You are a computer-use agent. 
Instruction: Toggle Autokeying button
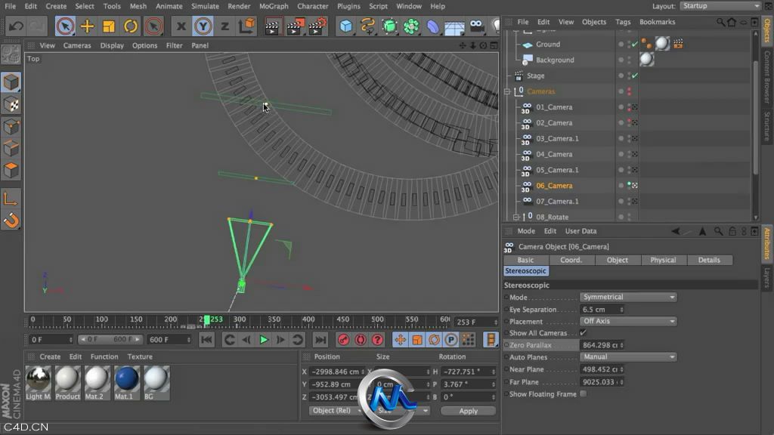click(x=361, y=340)
